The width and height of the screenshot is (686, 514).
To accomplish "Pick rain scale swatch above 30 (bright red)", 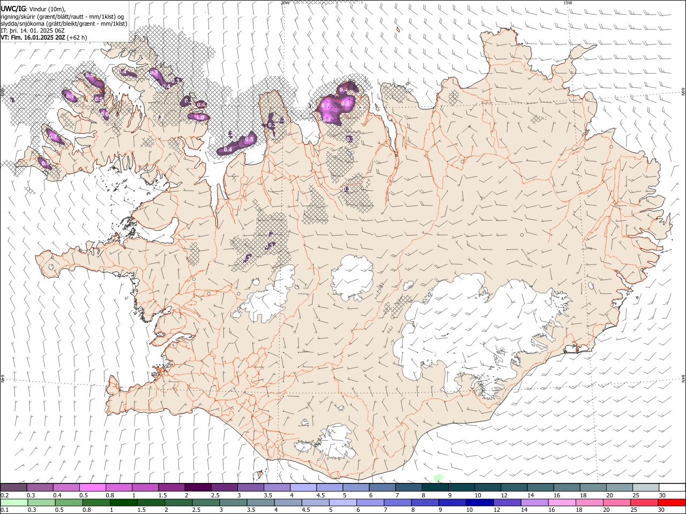I will coord(672,503).
